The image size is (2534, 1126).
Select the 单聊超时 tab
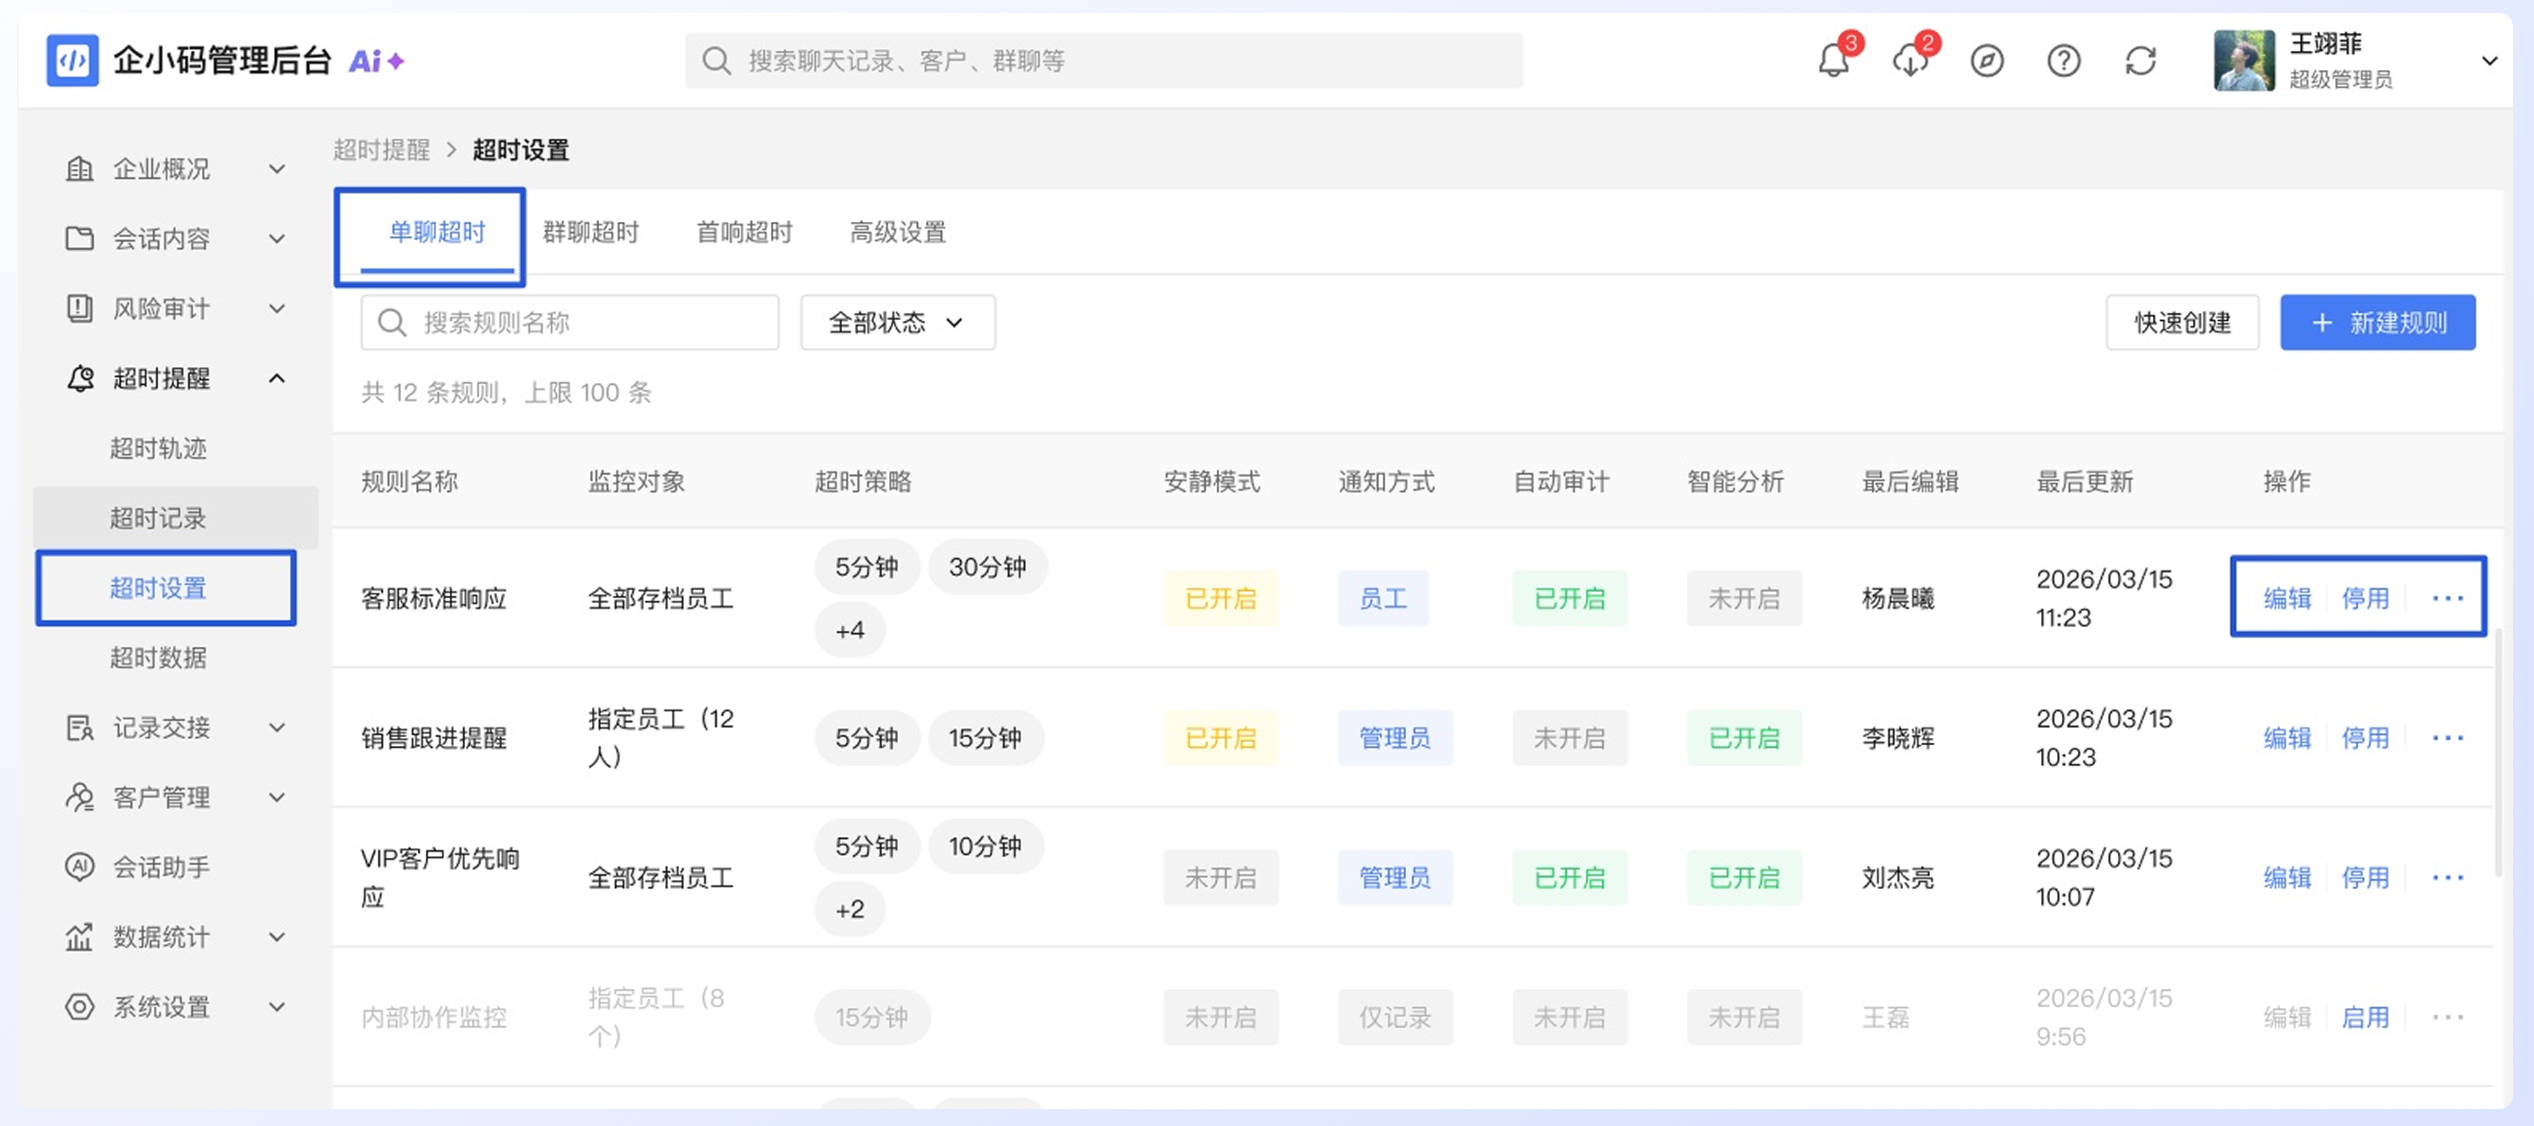[x=437, y=232]
